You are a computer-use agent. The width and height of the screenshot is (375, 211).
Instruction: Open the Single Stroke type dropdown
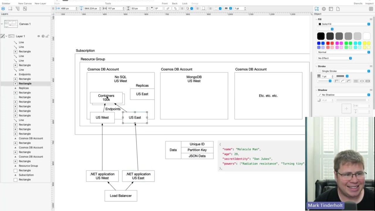tap(344, 71)
